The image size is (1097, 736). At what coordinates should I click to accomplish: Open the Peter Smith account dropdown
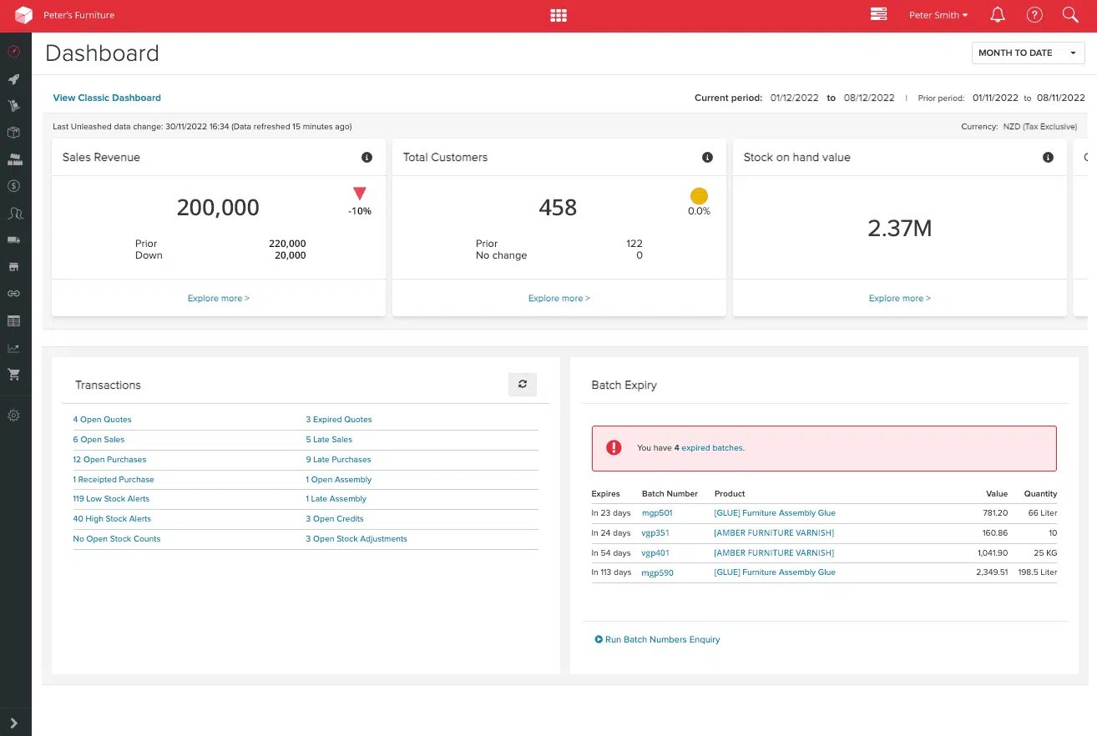(938, 14)
